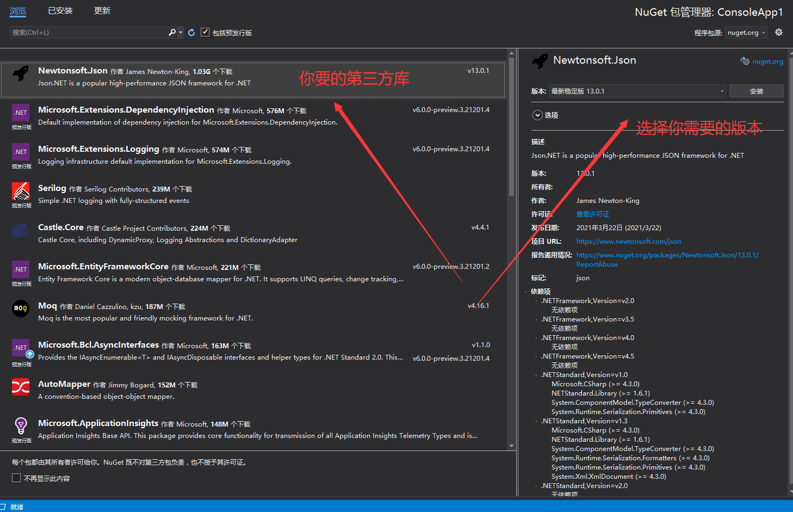
Task: Click the AutoMapper package icon
Action: [21, 386]
